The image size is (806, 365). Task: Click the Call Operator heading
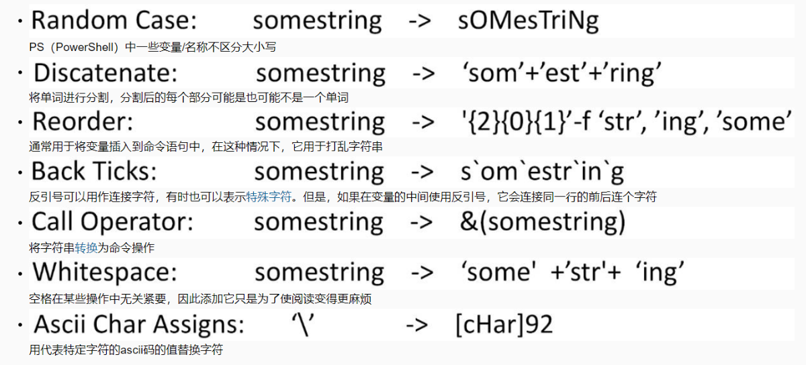pyautogui.click(x=113, y=223)
